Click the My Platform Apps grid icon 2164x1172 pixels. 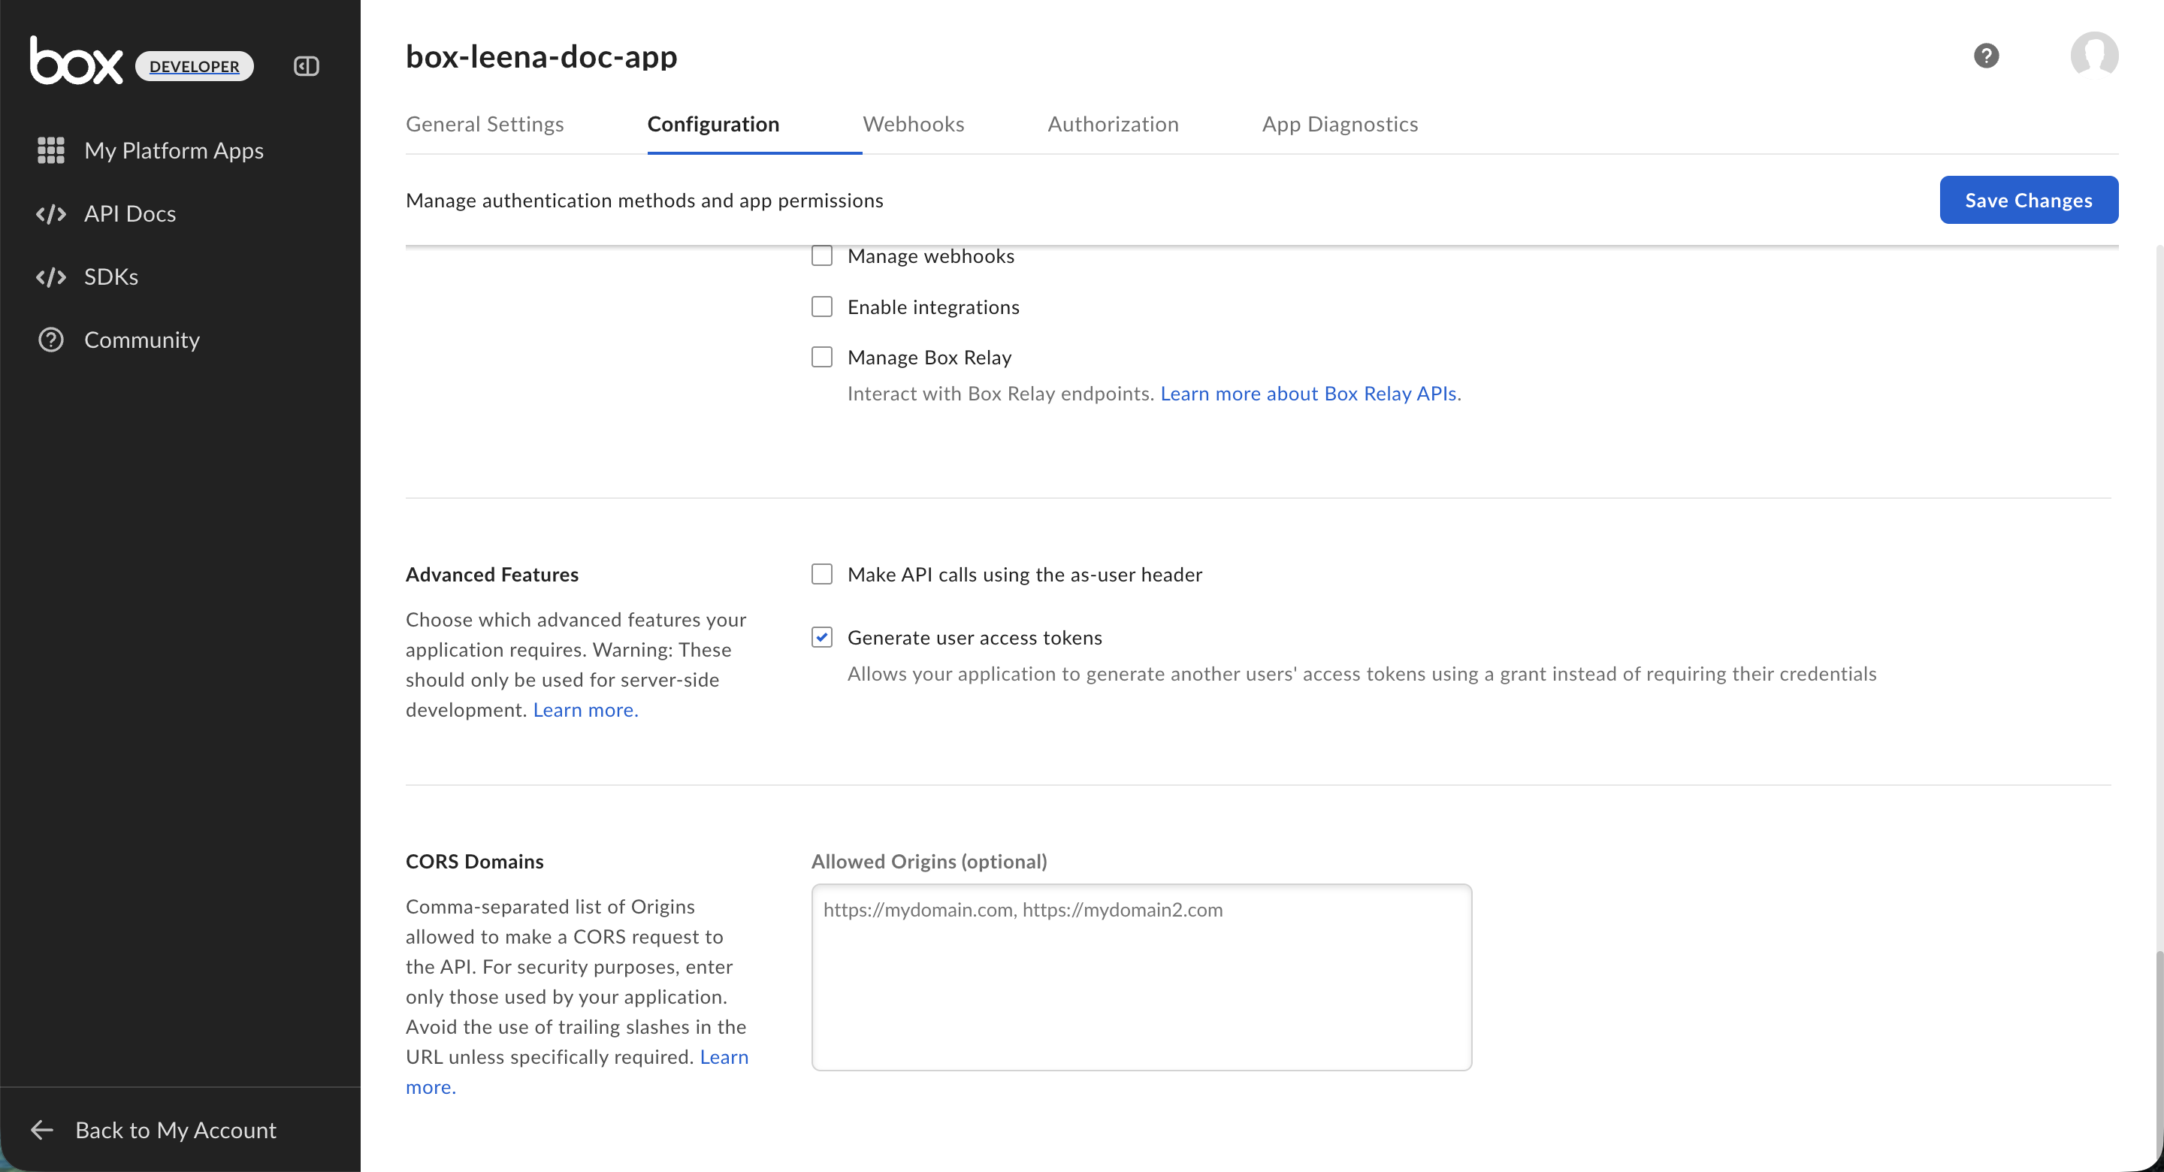pyautogui.click(x=50, y=150)
